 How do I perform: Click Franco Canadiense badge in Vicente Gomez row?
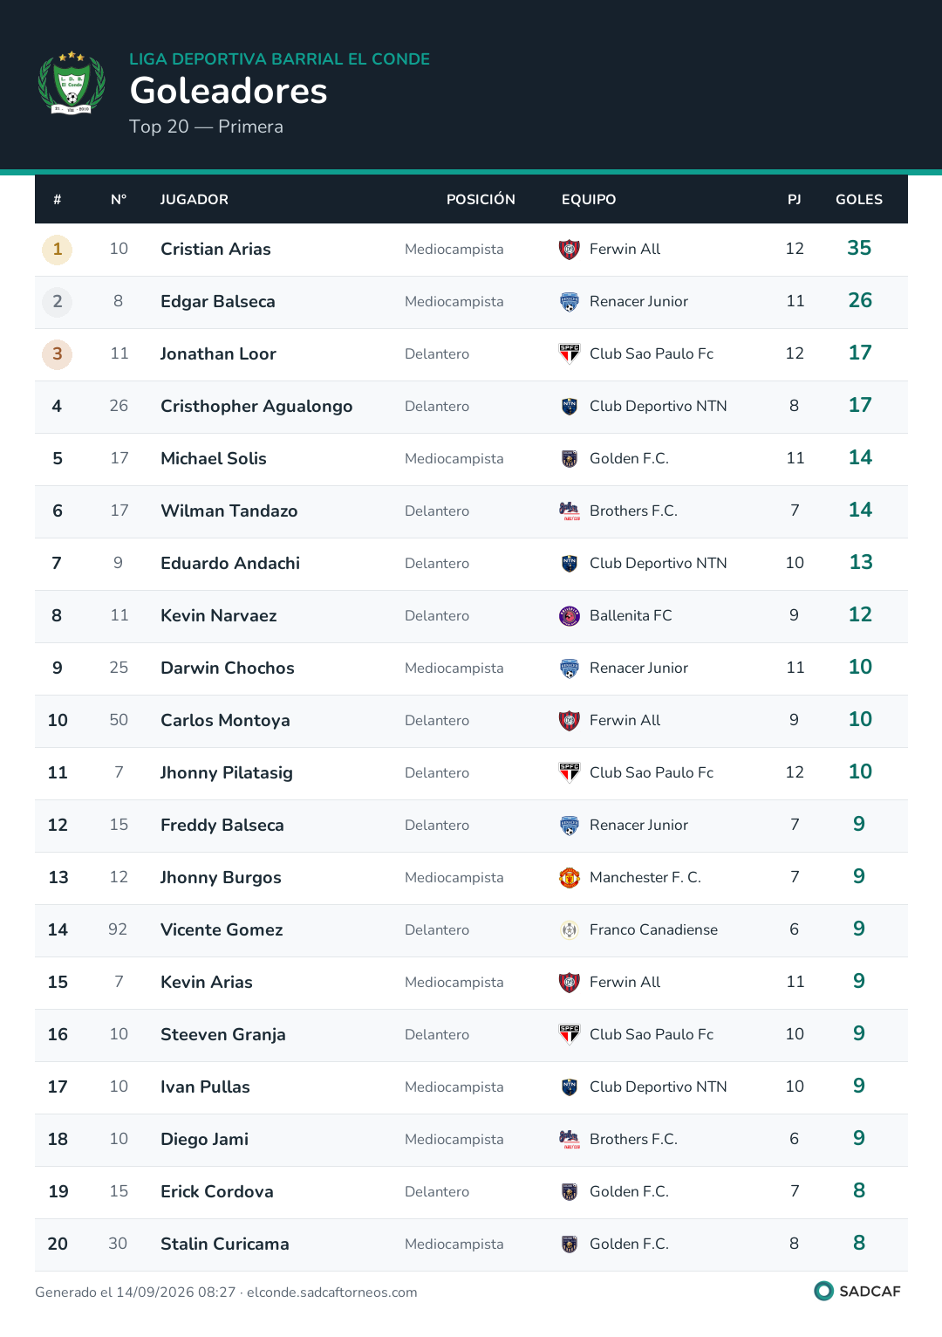pyautogui.click(x=570, y=930)
